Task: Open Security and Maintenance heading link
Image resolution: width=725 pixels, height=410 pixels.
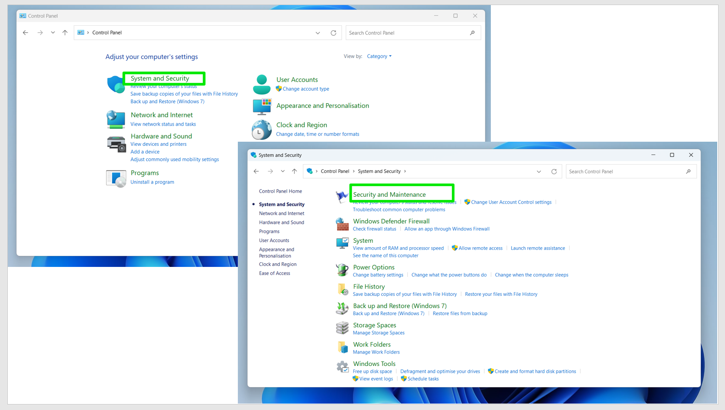Action: coord(389,194)
